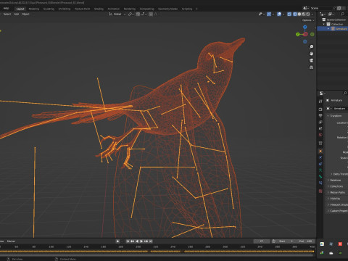The width and height of the screenshot is (348, 261).
Task: Open the orange Object properties tab
Action: [x=320, y=151]
